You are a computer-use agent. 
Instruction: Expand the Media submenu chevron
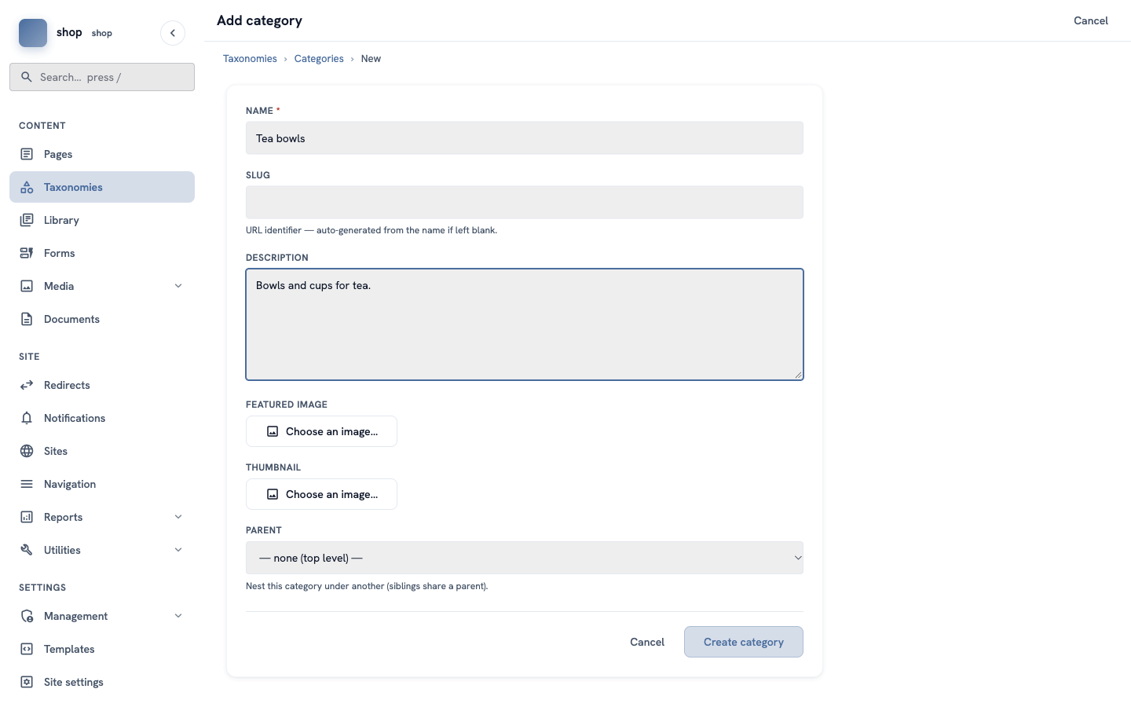pyautogui.click(x=178, y=286)
